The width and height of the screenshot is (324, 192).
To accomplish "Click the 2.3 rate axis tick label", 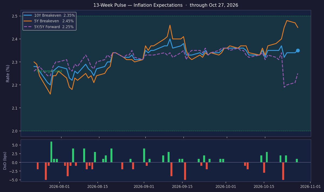I will coord(15,62).
